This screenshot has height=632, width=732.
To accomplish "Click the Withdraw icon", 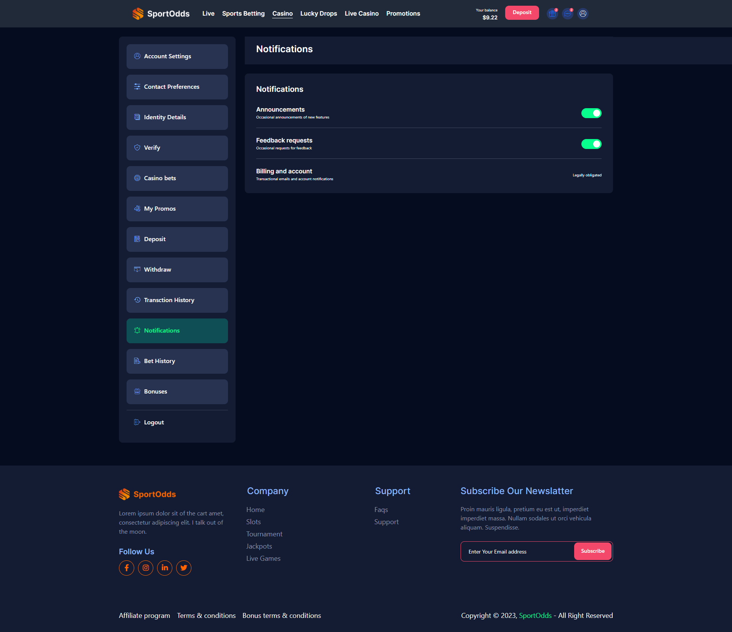I will [x=137, y=269].
